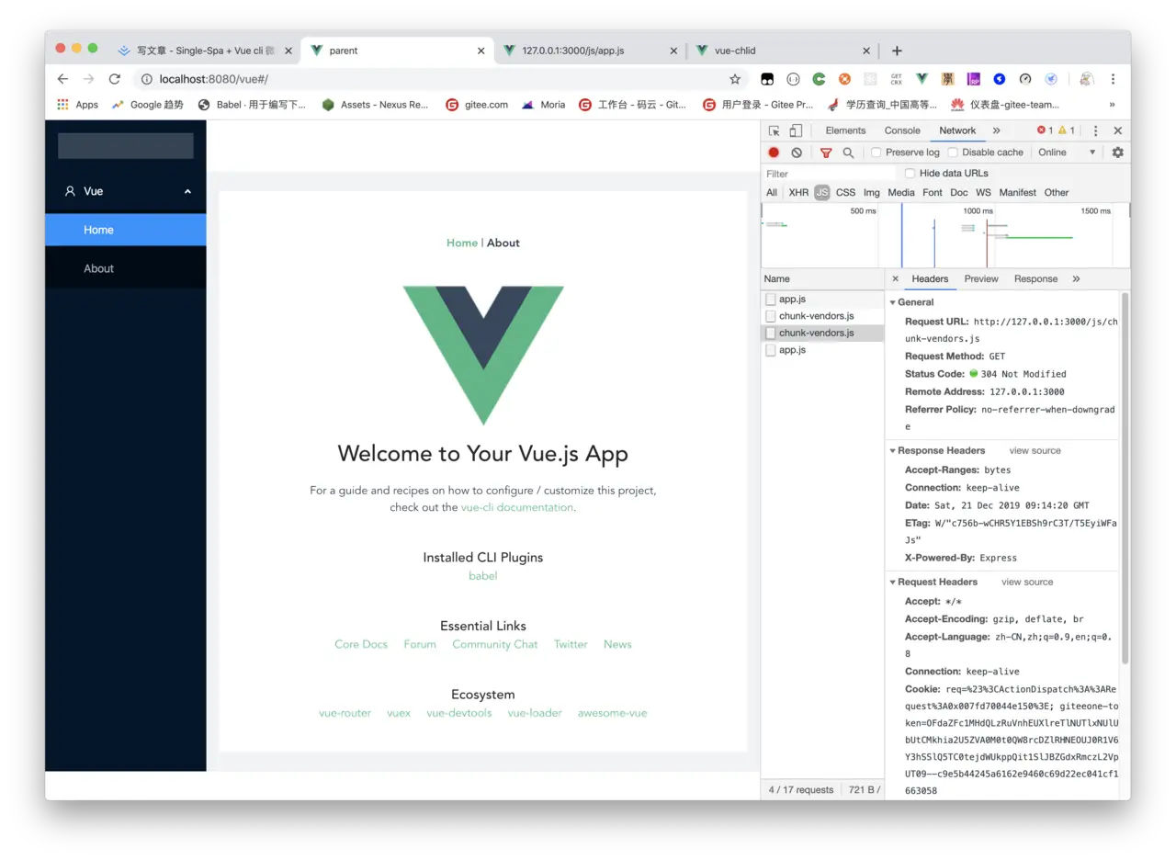
Task: Filter requests by Img type
Action: pos(872,193)
